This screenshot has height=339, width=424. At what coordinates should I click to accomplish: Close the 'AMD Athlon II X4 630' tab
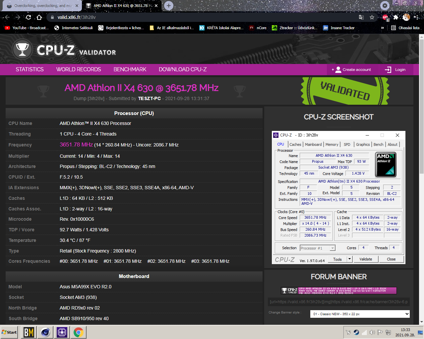pyautogui.click(x=156, y=6)
